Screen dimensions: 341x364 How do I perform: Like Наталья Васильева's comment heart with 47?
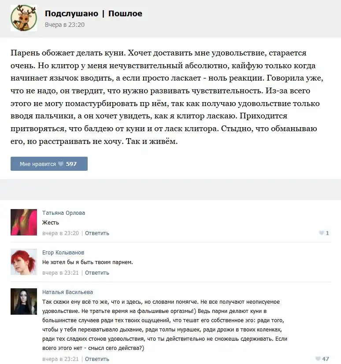(318, 359)
